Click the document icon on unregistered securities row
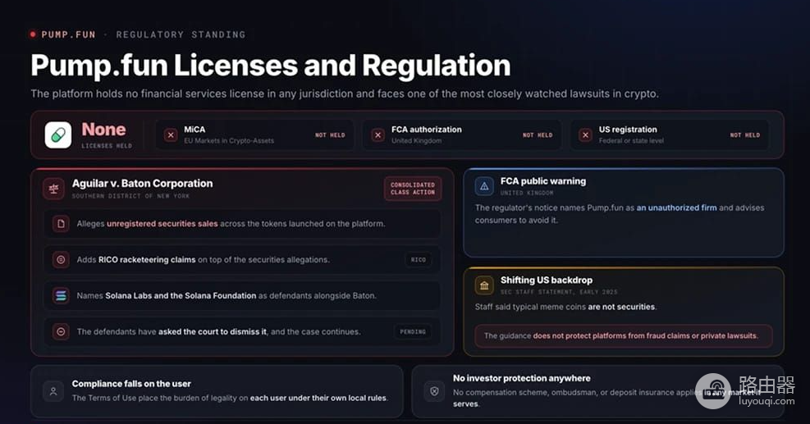Viewport: 810px width, 424px height. pos(61,224)
